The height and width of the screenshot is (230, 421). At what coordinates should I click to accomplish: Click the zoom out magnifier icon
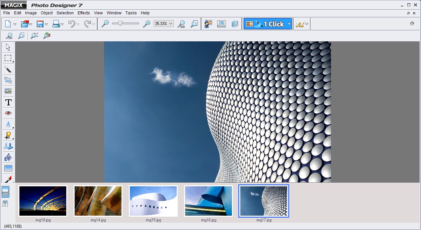tap(105, 24)
